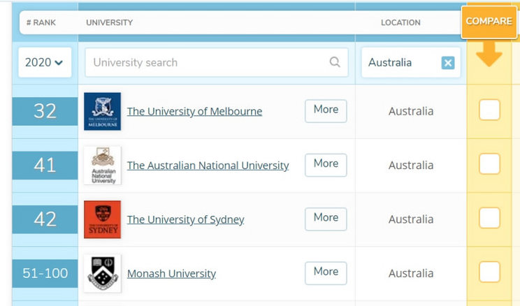This screenshot has height=306, width=520.
Task: Tick compare checkbox for University of Melbourne
Action: click(489, 110)
